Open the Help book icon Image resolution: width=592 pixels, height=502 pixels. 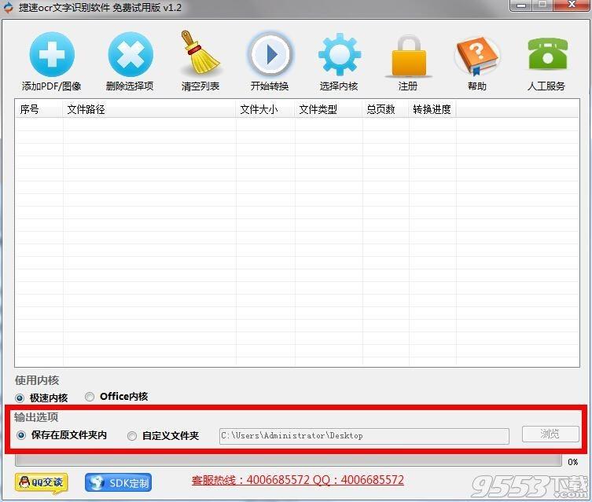tap(476, 55)
